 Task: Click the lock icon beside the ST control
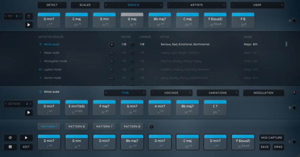[29, 16]
